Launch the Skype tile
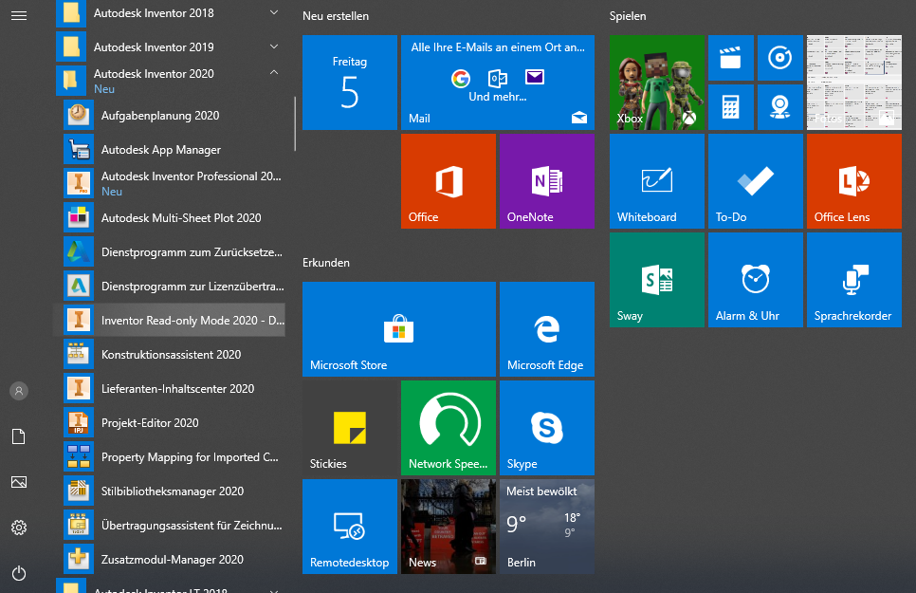 (546, 428)
